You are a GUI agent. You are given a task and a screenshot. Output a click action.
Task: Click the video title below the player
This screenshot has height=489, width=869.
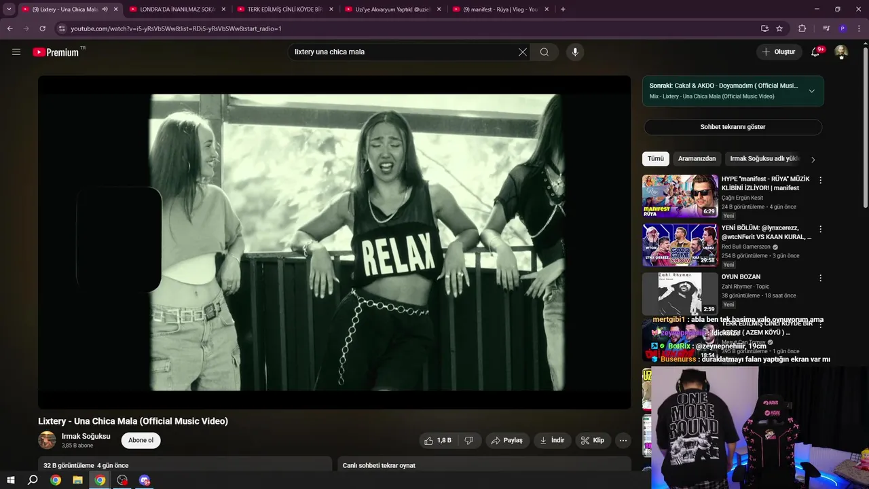pyautogui.click(x=133, y=421)
